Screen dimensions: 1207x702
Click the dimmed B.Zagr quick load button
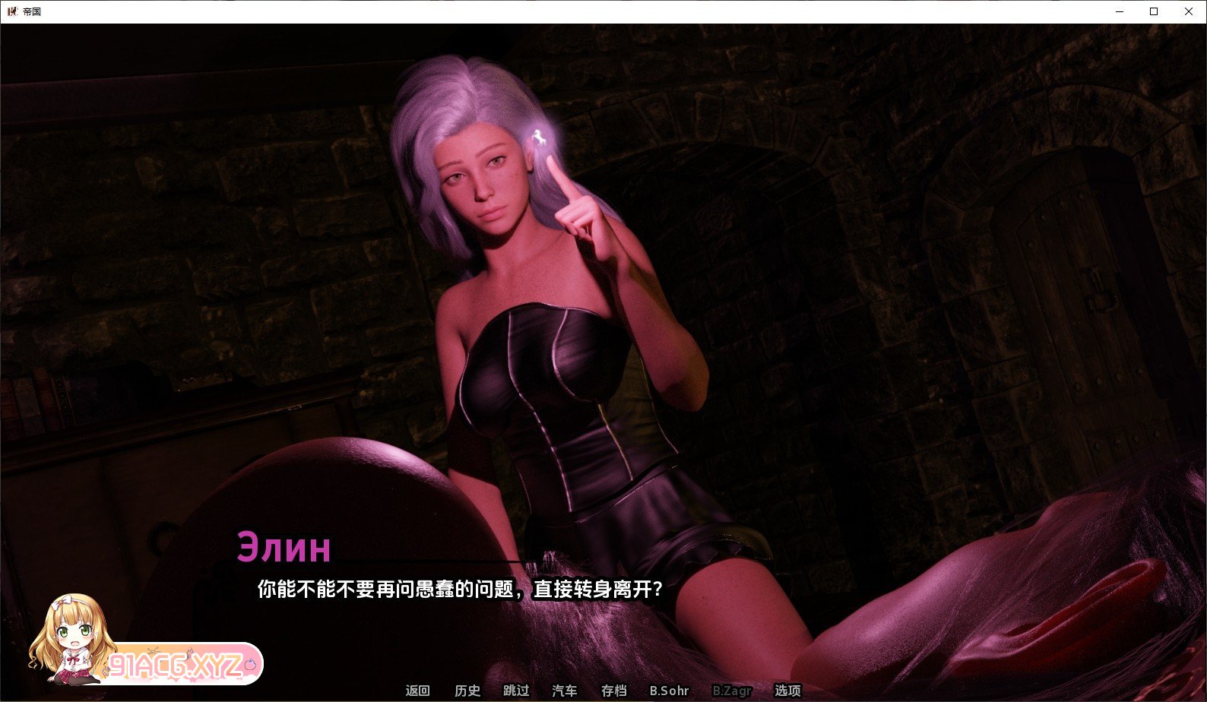click(732, 691)
